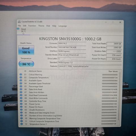Click the 36 °C temperature button
The width and height of the screenshot is (136, 136).
(26, 64)
